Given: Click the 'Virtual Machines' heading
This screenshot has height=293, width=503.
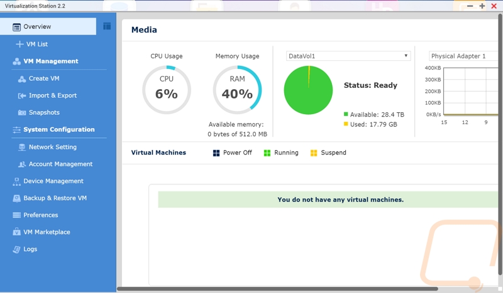Looking at the screenshot, I should click(158, 152).
